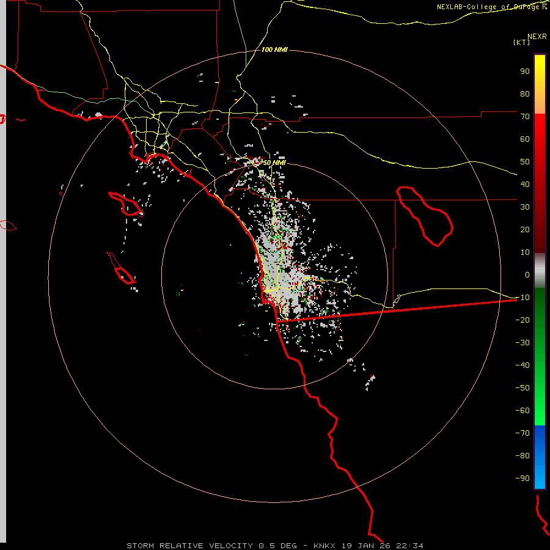Click the 19 JAN 26 date in footer

pos(367,546)
